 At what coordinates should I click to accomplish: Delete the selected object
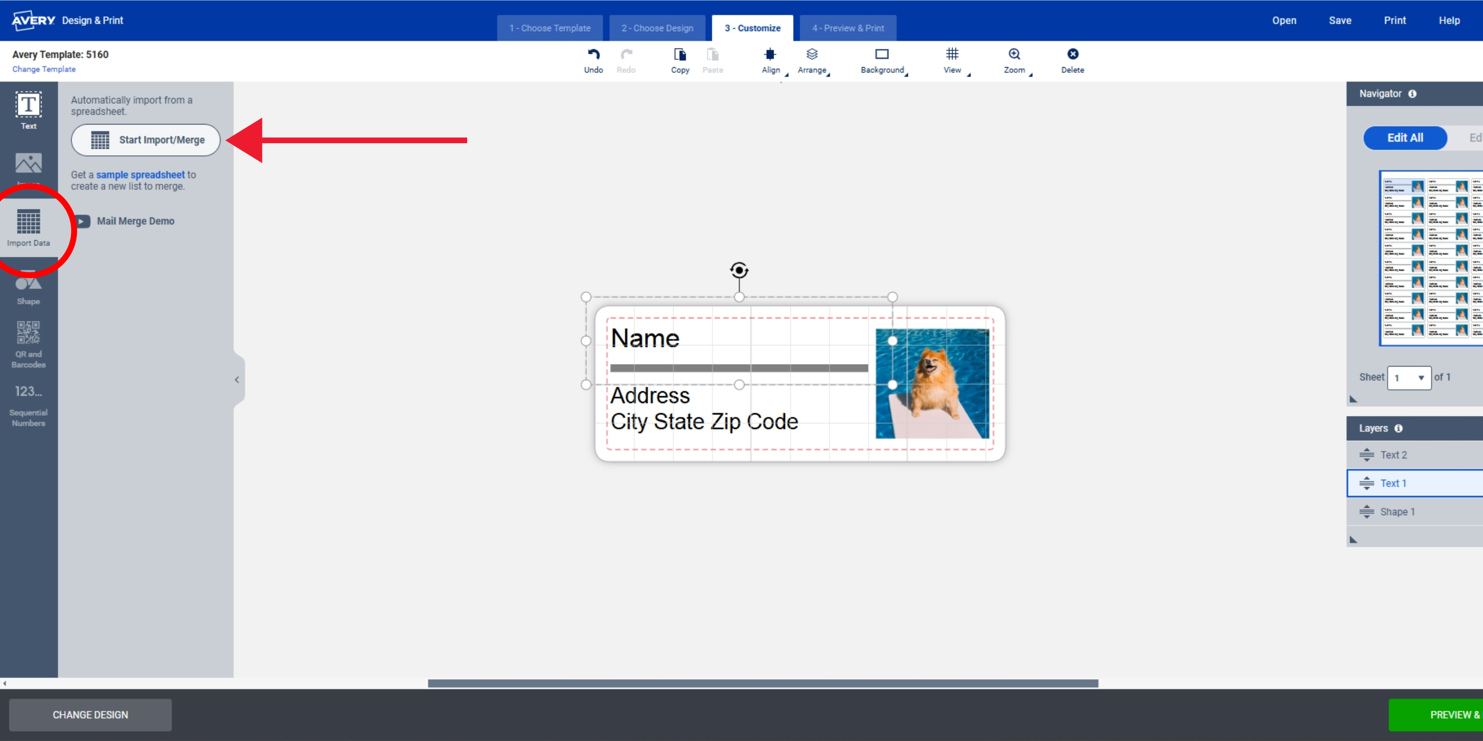pos(1073,60)
